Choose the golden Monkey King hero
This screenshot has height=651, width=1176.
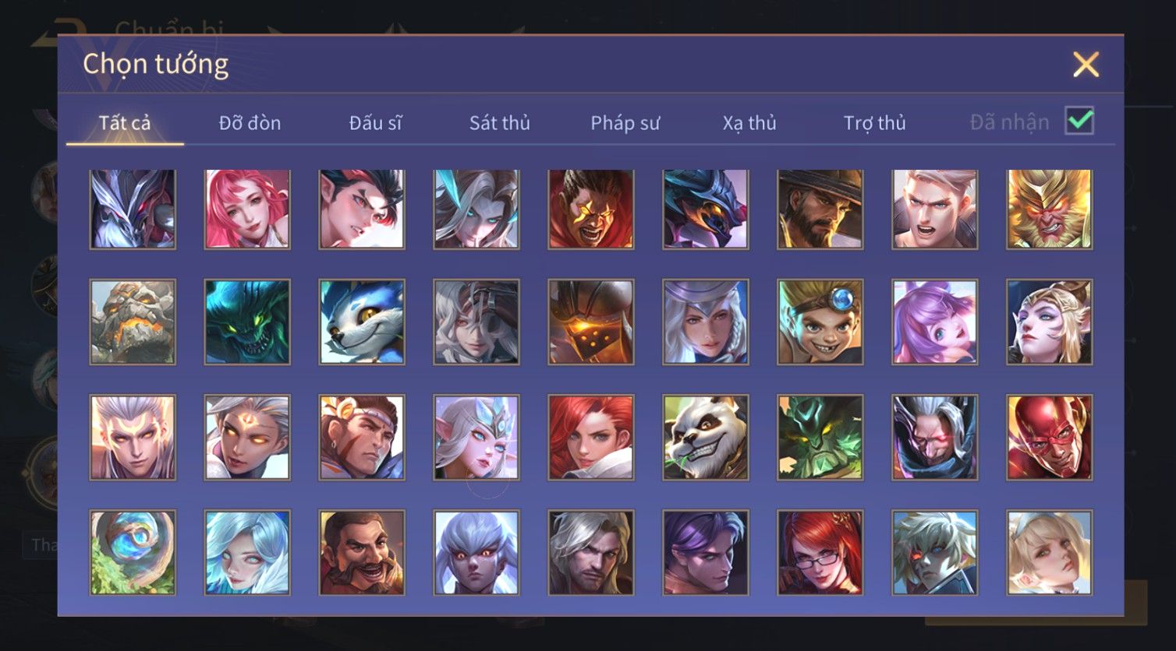(1050, 209)
